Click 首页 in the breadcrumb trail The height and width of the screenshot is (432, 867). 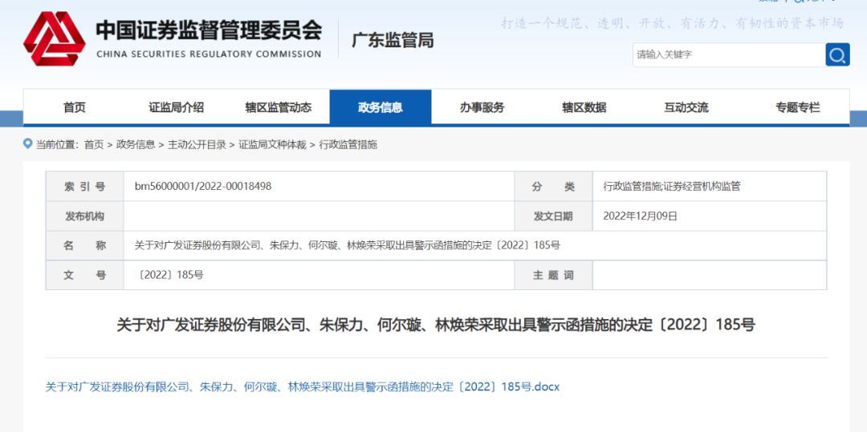coord(94,145)
